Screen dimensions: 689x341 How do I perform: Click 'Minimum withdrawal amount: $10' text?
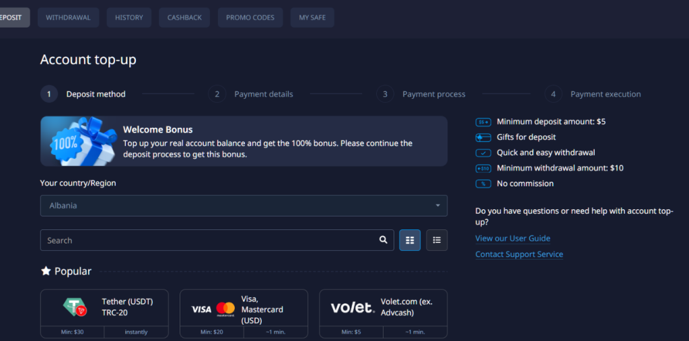560,168
